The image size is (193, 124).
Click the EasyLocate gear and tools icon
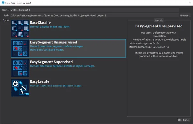20,88
